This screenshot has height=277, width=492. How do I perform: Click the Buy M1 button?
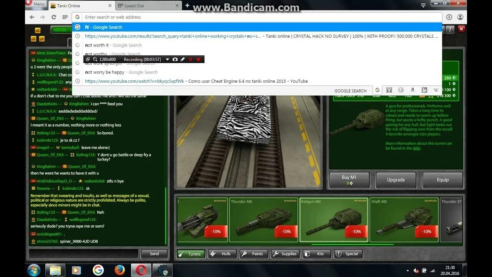click(x=349, y=180)
